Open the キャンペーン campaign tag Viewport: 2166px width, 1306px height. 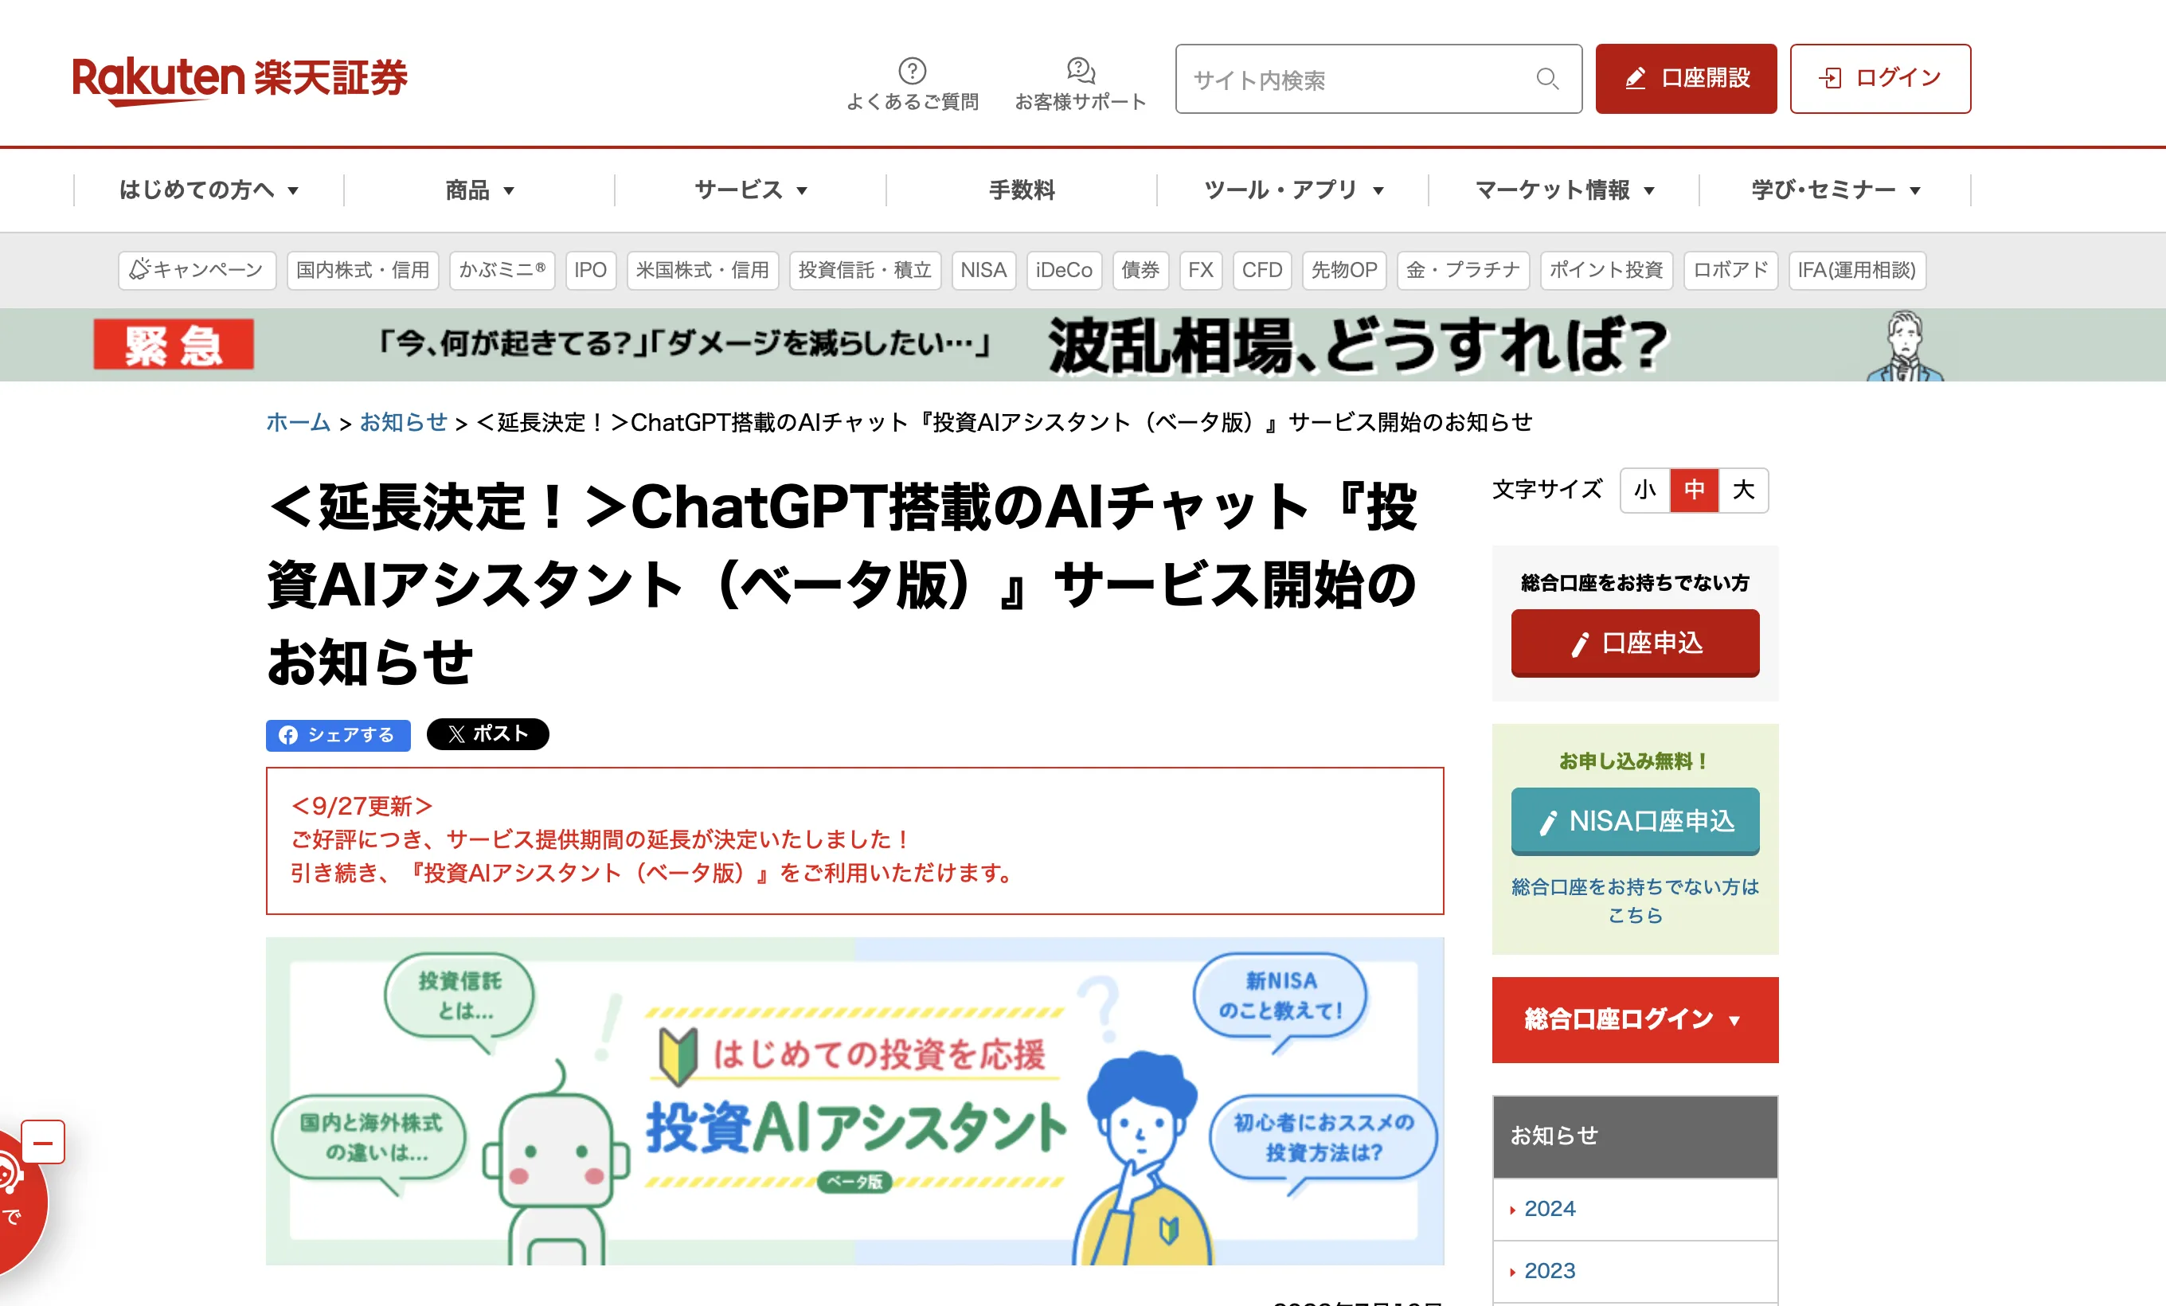pyautogui.click(x=197, y=270)
